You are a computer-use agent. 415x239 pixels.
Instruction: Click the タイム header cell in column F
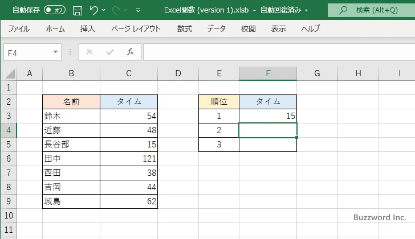point(268,102)
